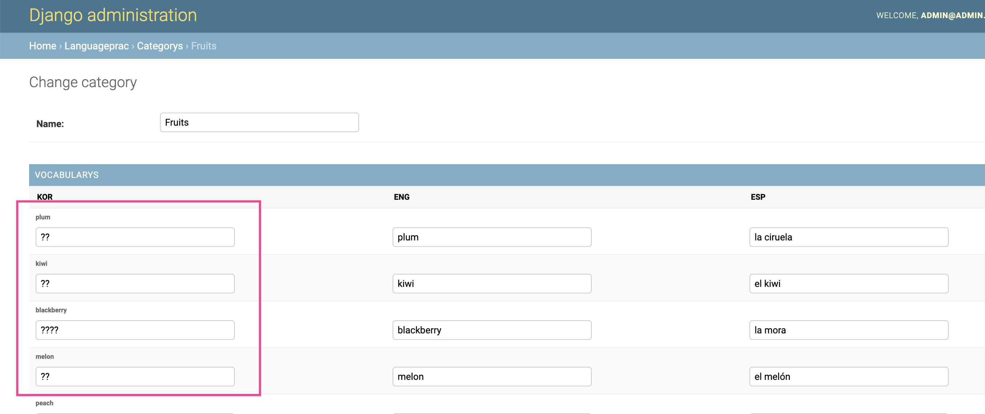Click the ESP field with el melón

click(848, 377)
